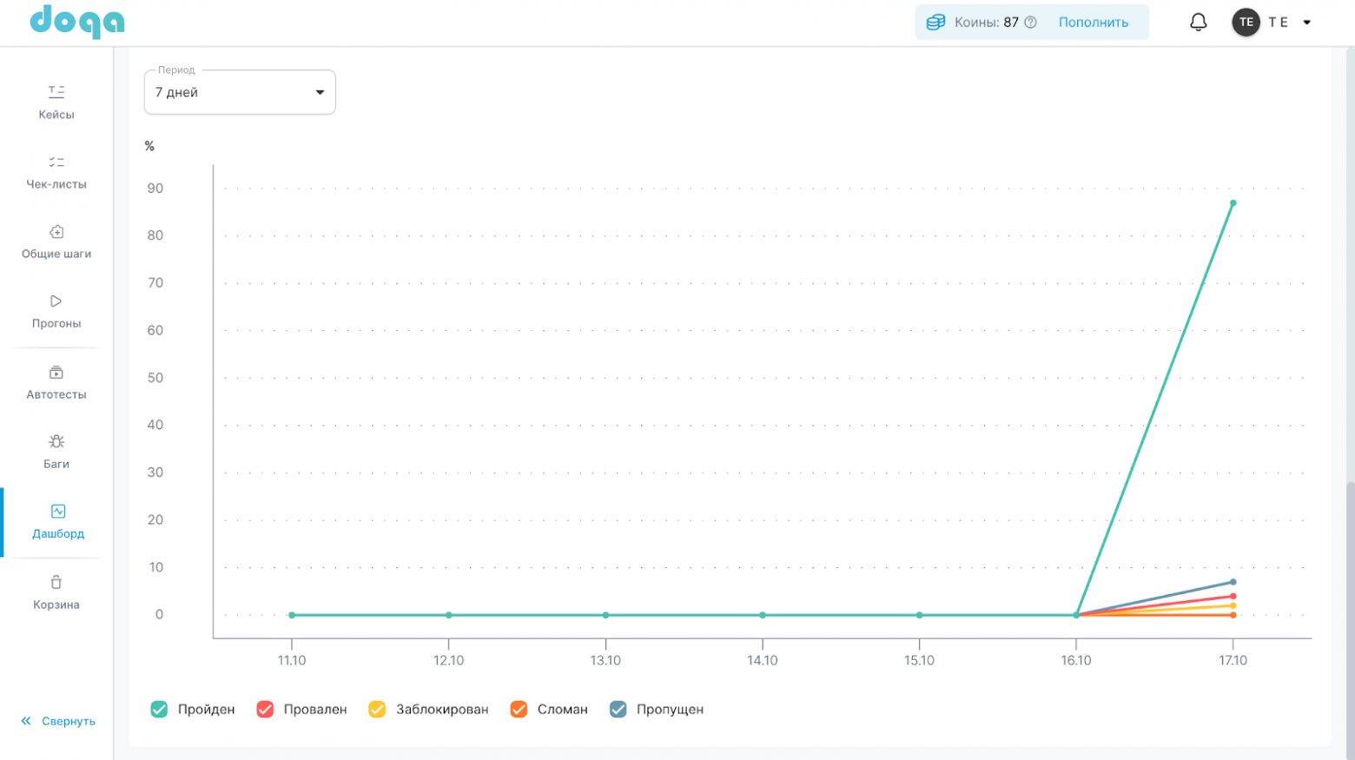The width and height of the screenshot is (1355, 760).
Task: Uncheck the Пройден legend checkbox
Action: click(159, 710)
